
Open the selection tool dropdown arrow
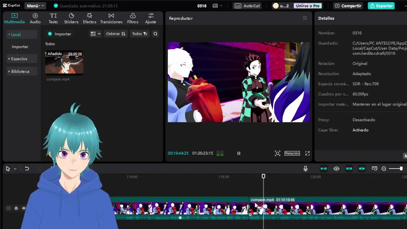[15, 169]
